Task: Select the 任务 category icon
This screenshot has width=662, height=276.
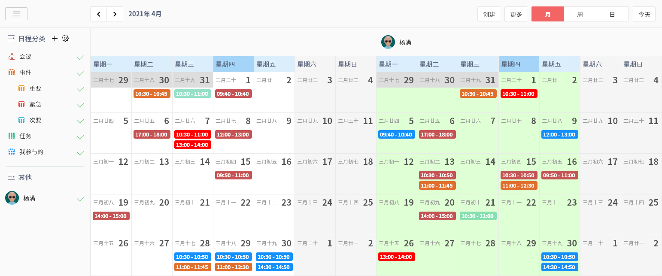Action: pos(12,136)
